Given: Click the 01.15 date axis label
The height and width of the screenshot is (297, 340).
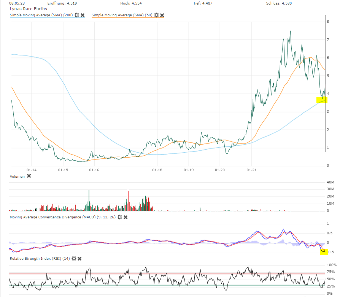Looking at the screenshot, I should [63, 170].
